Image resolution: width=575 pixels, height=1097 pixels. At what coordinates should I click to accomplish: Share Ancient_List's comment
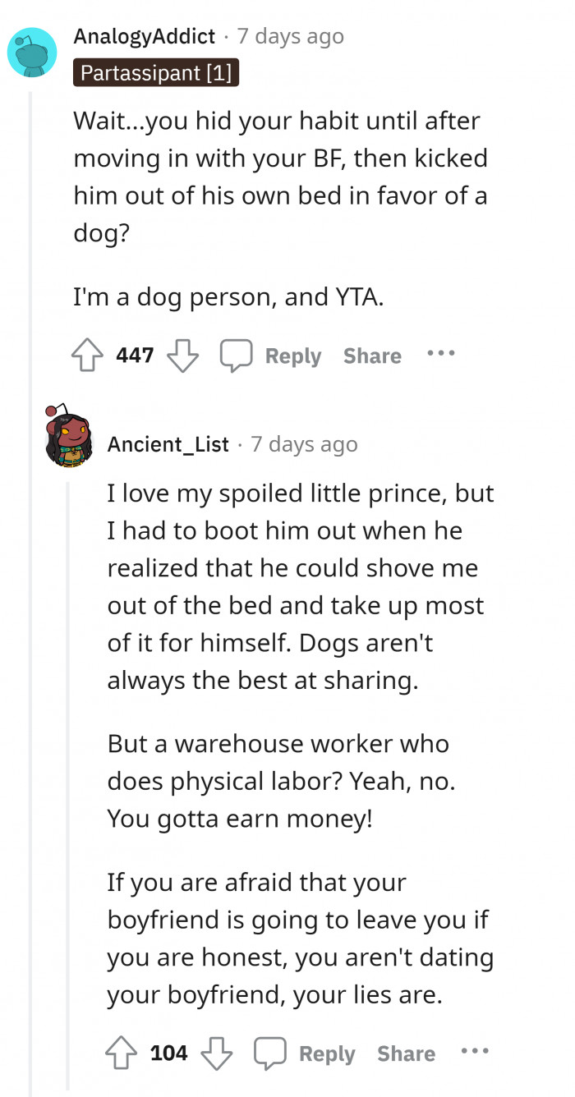(406, 1054)
